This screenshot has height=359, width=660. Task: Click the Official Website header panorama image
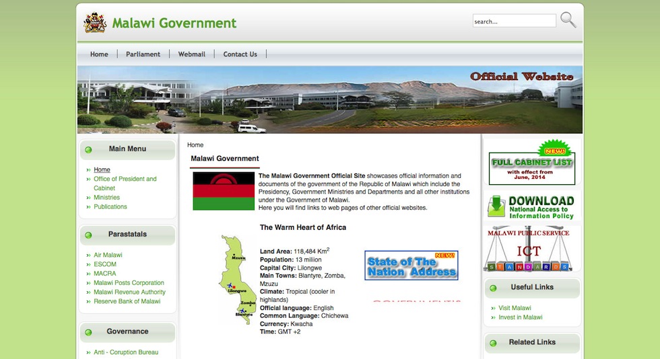click(x=329, y=99)
